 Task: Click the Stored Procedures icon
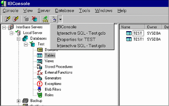point(40,67)
